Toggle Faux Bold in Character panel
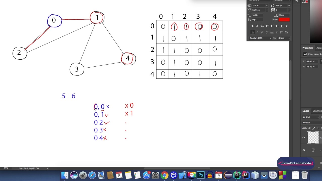322x181 pixels. coord(253,26)
